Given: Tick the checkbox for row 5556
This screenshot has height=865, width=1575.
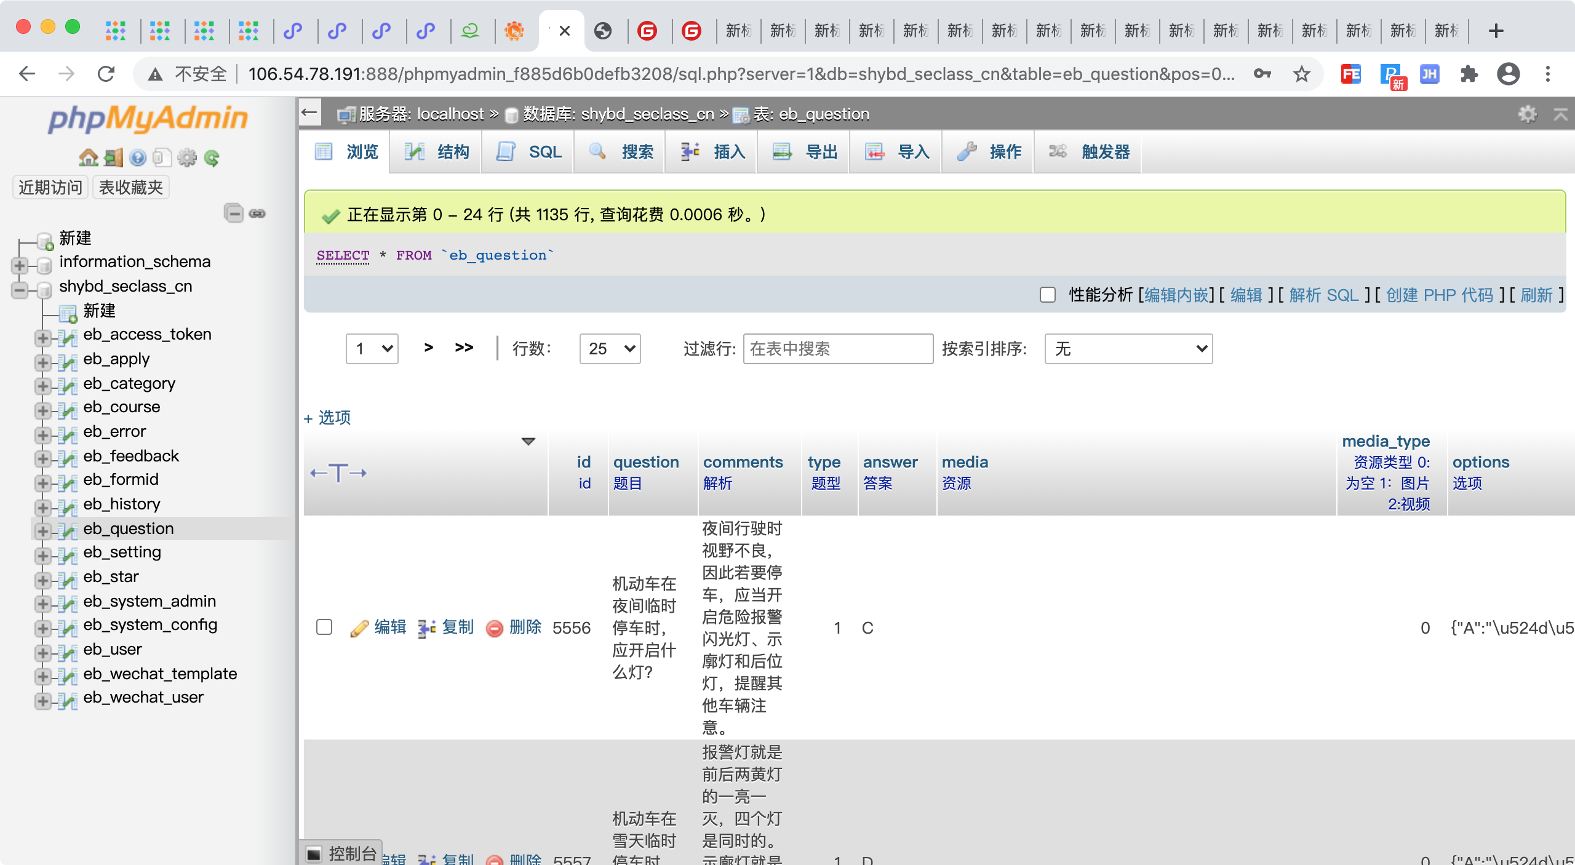Looking at the screenshot, I should point(324,627).
